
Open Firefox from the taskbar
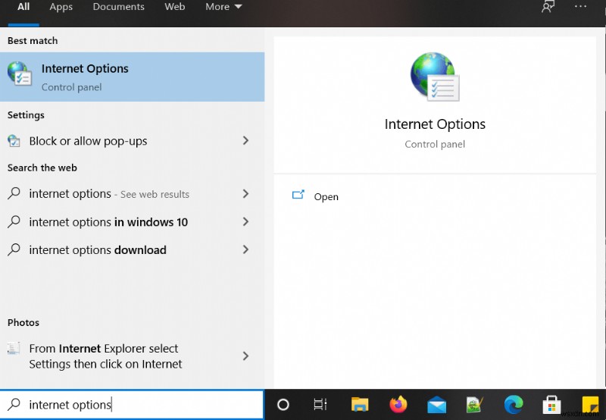click(398, 405)
